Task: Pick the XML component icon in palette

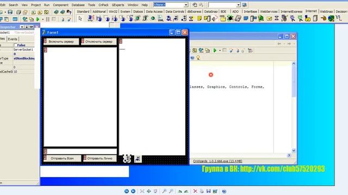Action: click(160, 18)
